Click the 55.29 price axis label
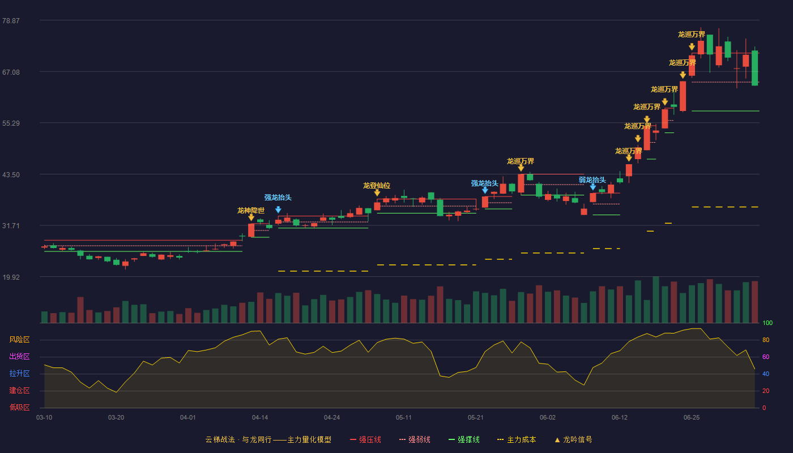Viewport: 793px width, 453px height. [11, 123]
